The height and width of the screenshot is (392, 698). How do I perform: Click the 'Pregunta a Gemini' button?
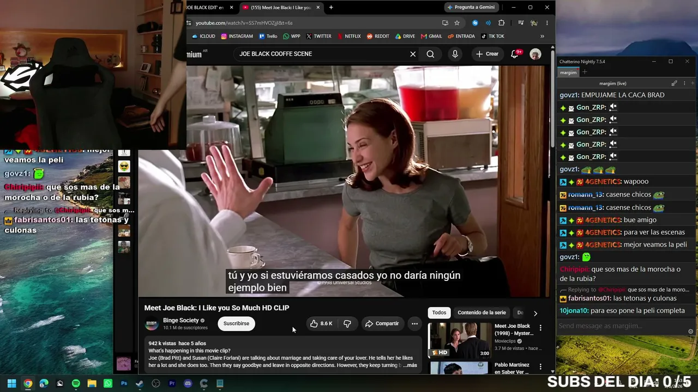pyautogui.click(x=471, y=8)
